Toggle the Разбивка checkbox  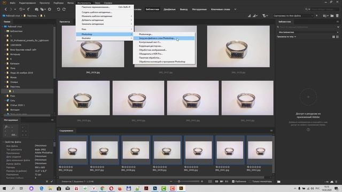click(x=233, y=181)
